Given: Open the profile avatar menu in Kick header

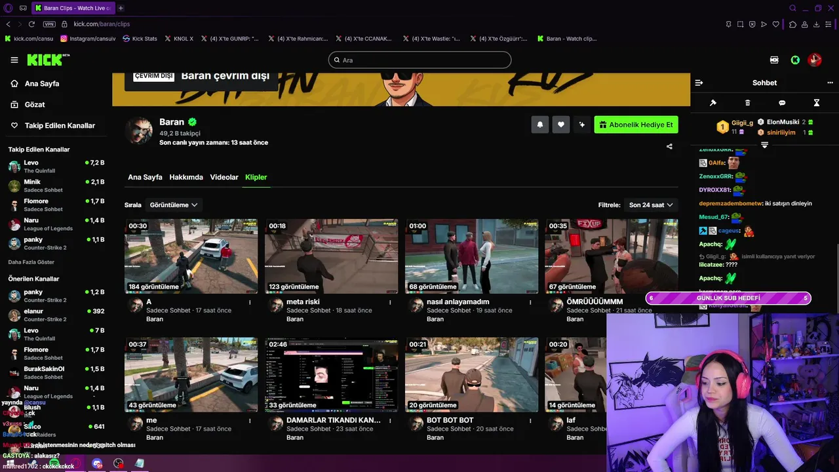Looking at the screenshot, I should point(815,60).
